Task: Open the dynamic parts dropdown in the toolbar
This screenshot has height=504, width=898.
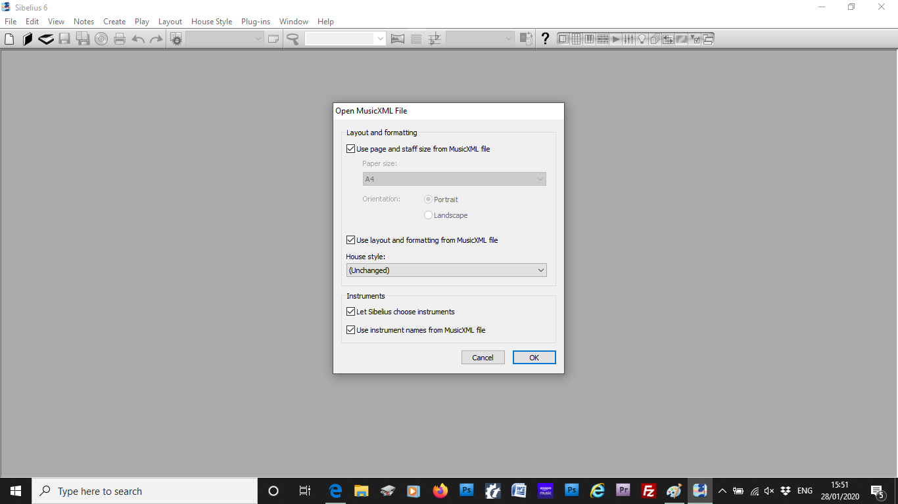Action: [x=480, y=39]
